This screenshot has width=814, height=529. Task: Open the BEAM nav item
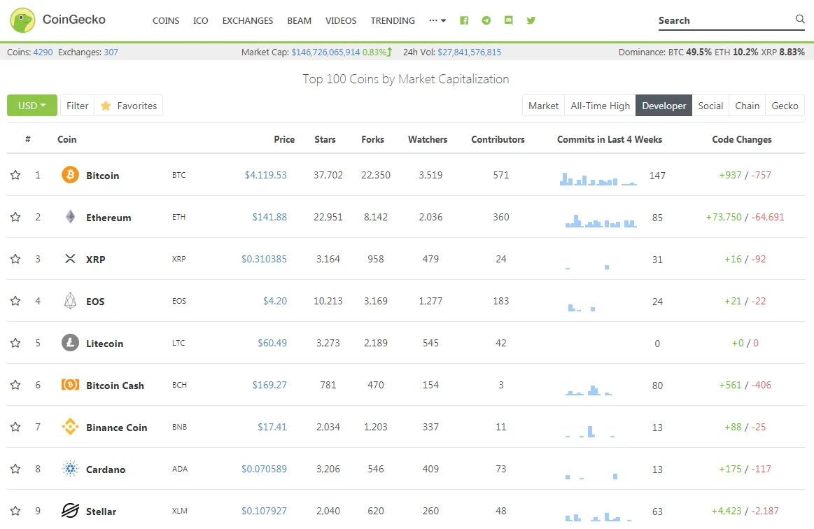pos(300,21)
